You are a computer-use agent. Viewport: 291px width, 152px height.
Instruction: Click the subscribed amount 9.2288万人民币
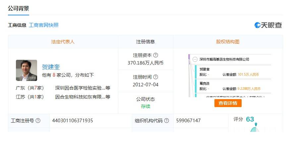click(249, 89)
